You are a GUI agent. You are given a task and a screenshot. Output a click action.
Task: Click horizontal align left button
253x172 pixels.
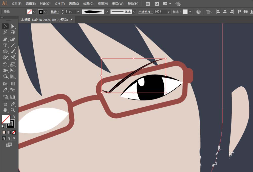[x=218, y=12]
